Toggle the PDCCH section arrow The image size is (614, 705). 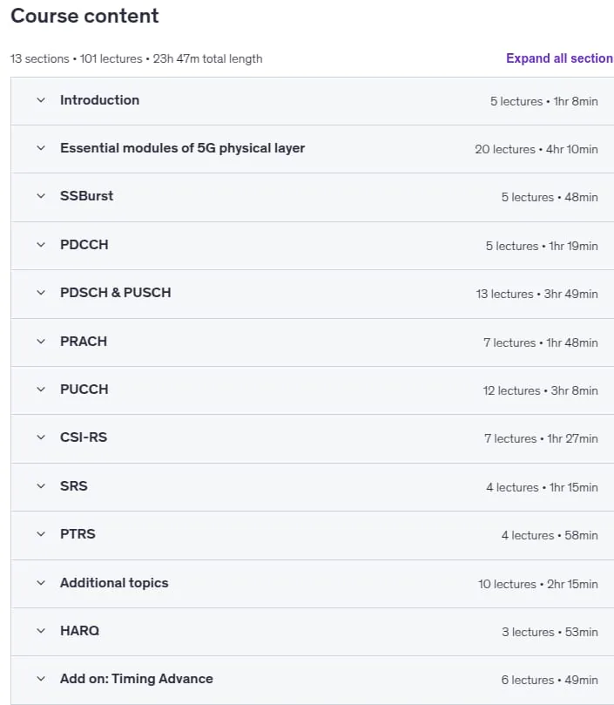coord(41,245)
